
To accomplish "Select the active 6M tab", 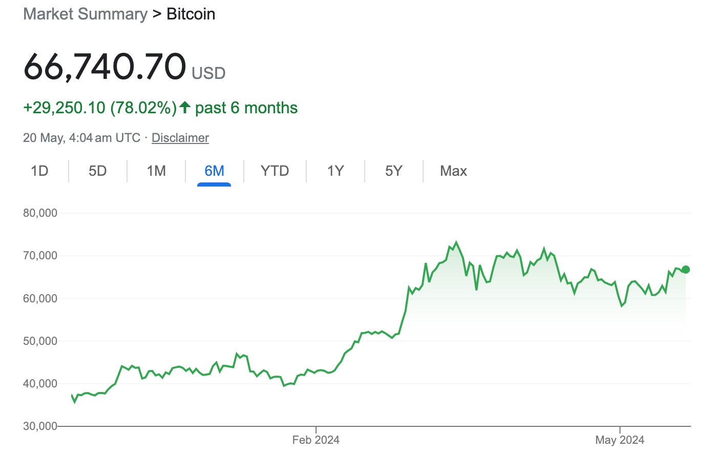I will click(214, 171).
